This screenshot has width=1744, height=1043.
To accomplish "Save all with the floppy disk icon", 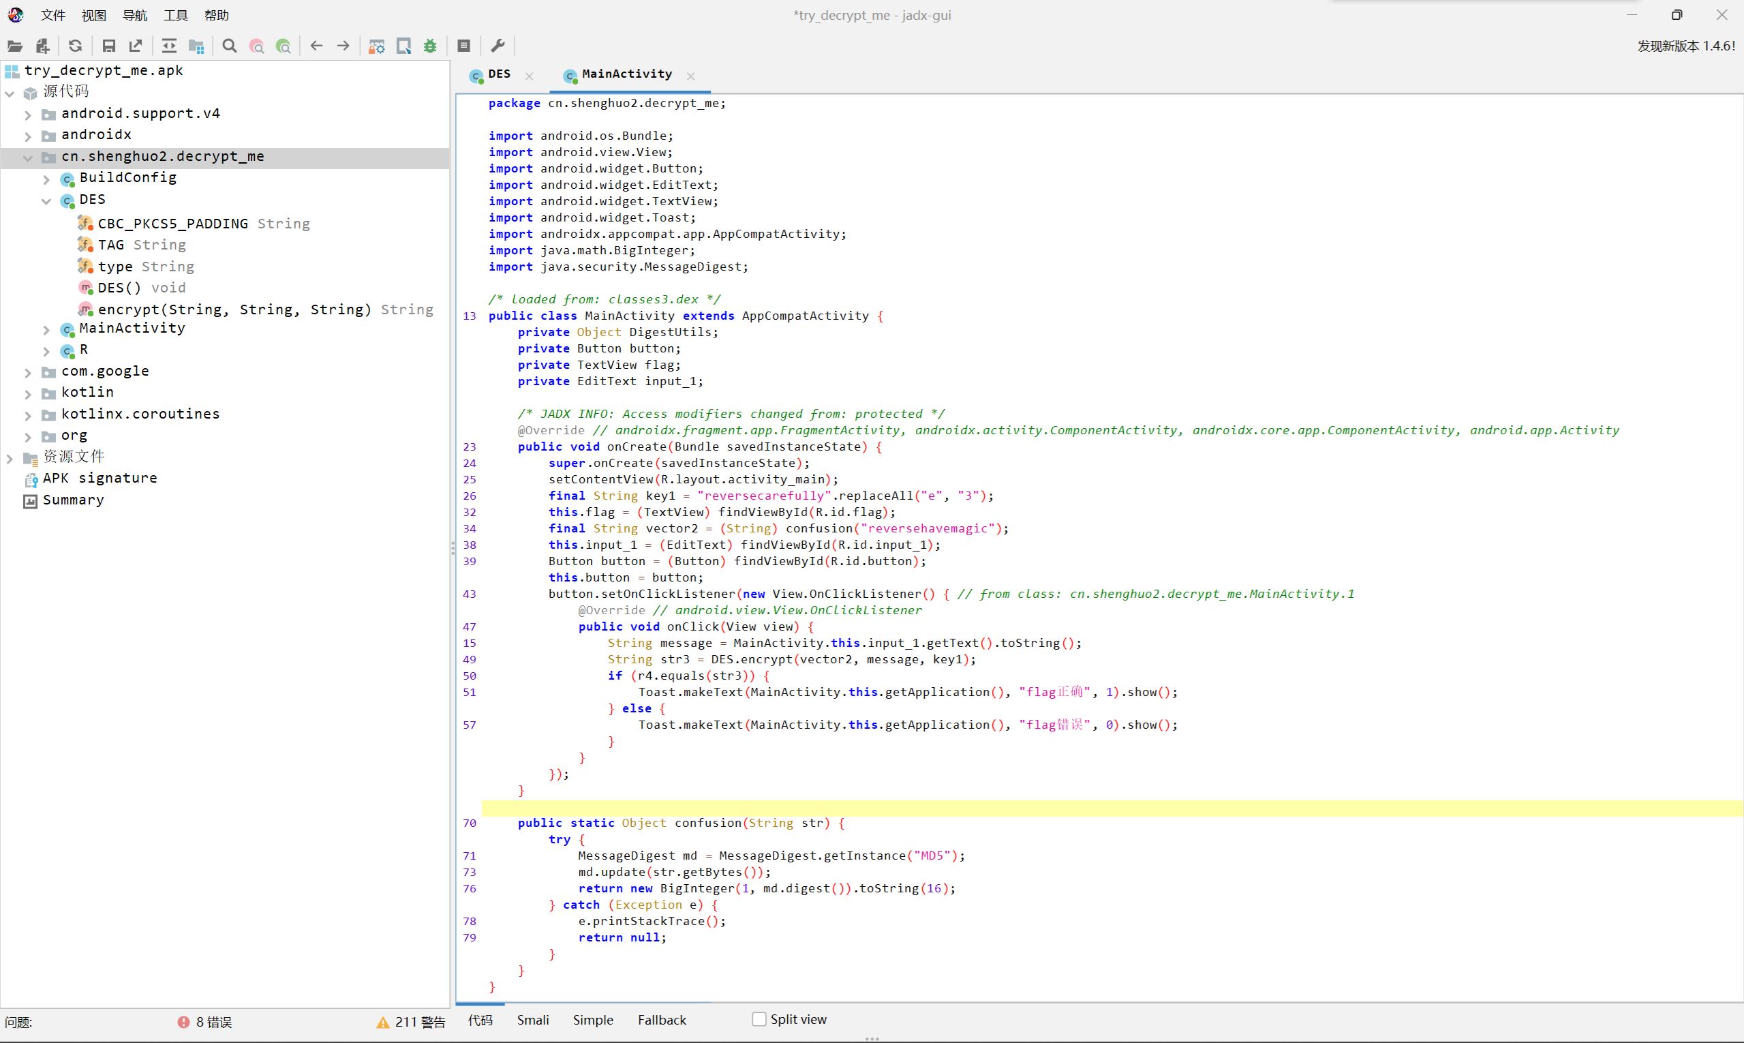I will tap(108, 46).
